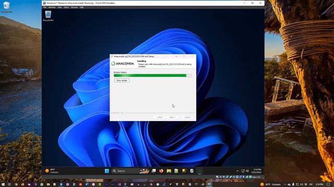Image resolution: width=334 pixels, height=187 pixels.
Task: Click the speaker volume icon in host tray
Action: coord(302,184)
